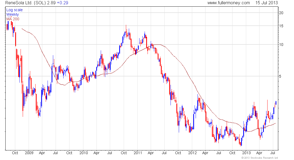
Task: Open the www.fullermoney.com link text
Action: (229, 3)
